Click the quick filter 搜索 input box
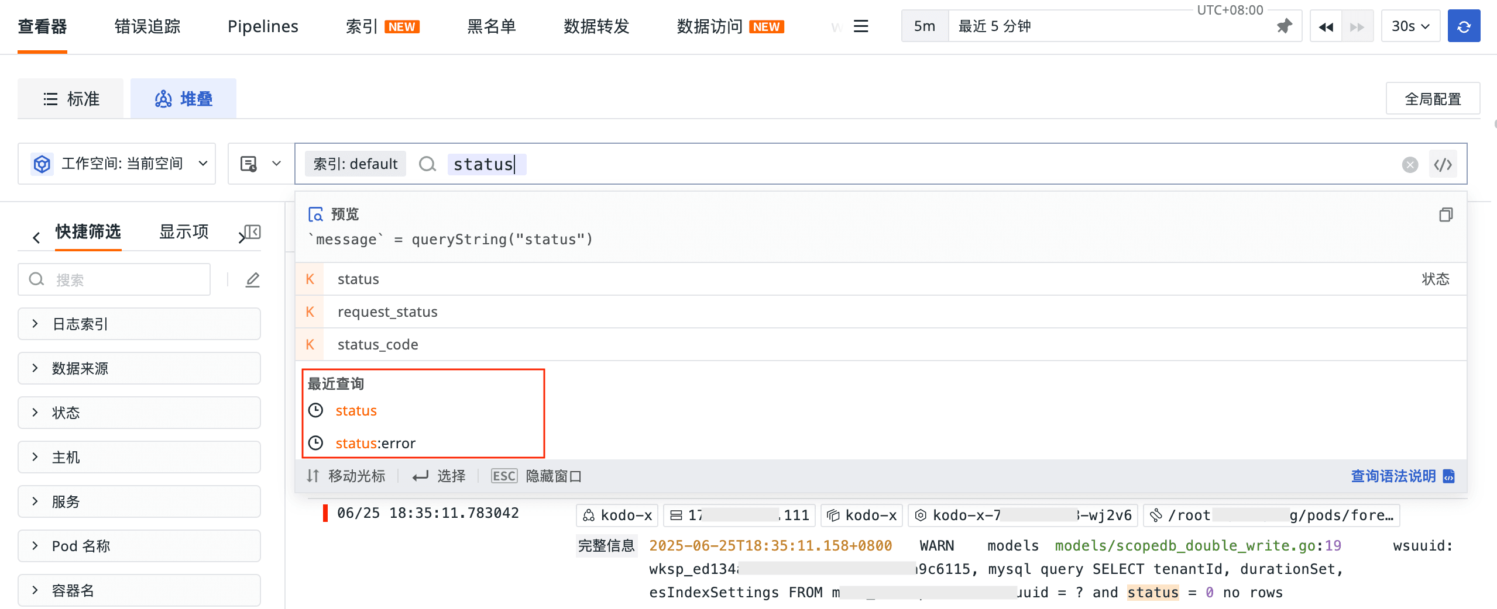This screenshot has width=1497, height=609. tap(114, 280)
